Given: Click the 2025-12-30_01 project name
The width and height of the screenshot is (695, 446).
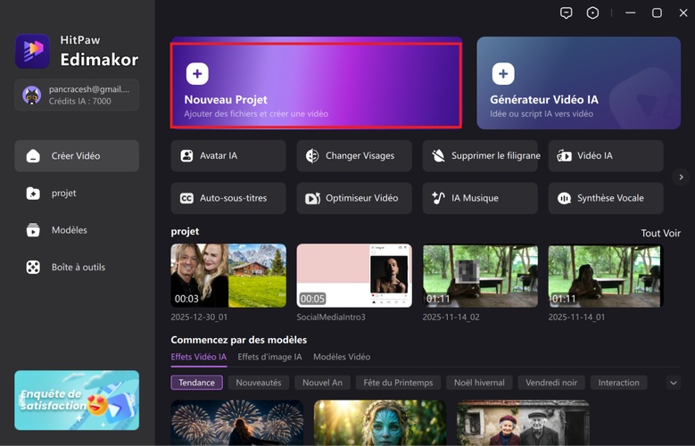Looking at the screenshot, I should 199,318.
